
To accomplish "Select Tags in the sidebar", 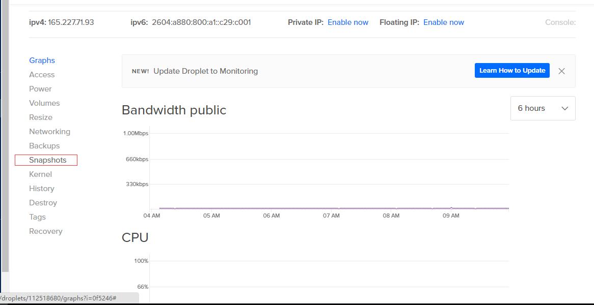I will tap(37, 217).
